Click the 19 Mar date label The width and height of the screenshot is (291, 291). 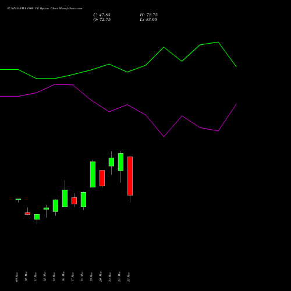(91, 277)
